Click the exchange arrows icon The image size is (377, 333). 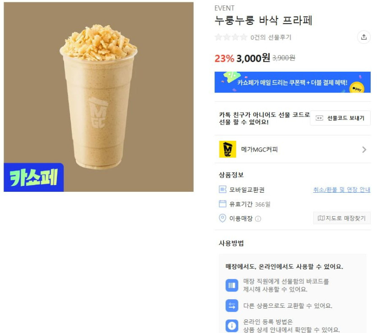pyautogui.click(x=232, y=305)
